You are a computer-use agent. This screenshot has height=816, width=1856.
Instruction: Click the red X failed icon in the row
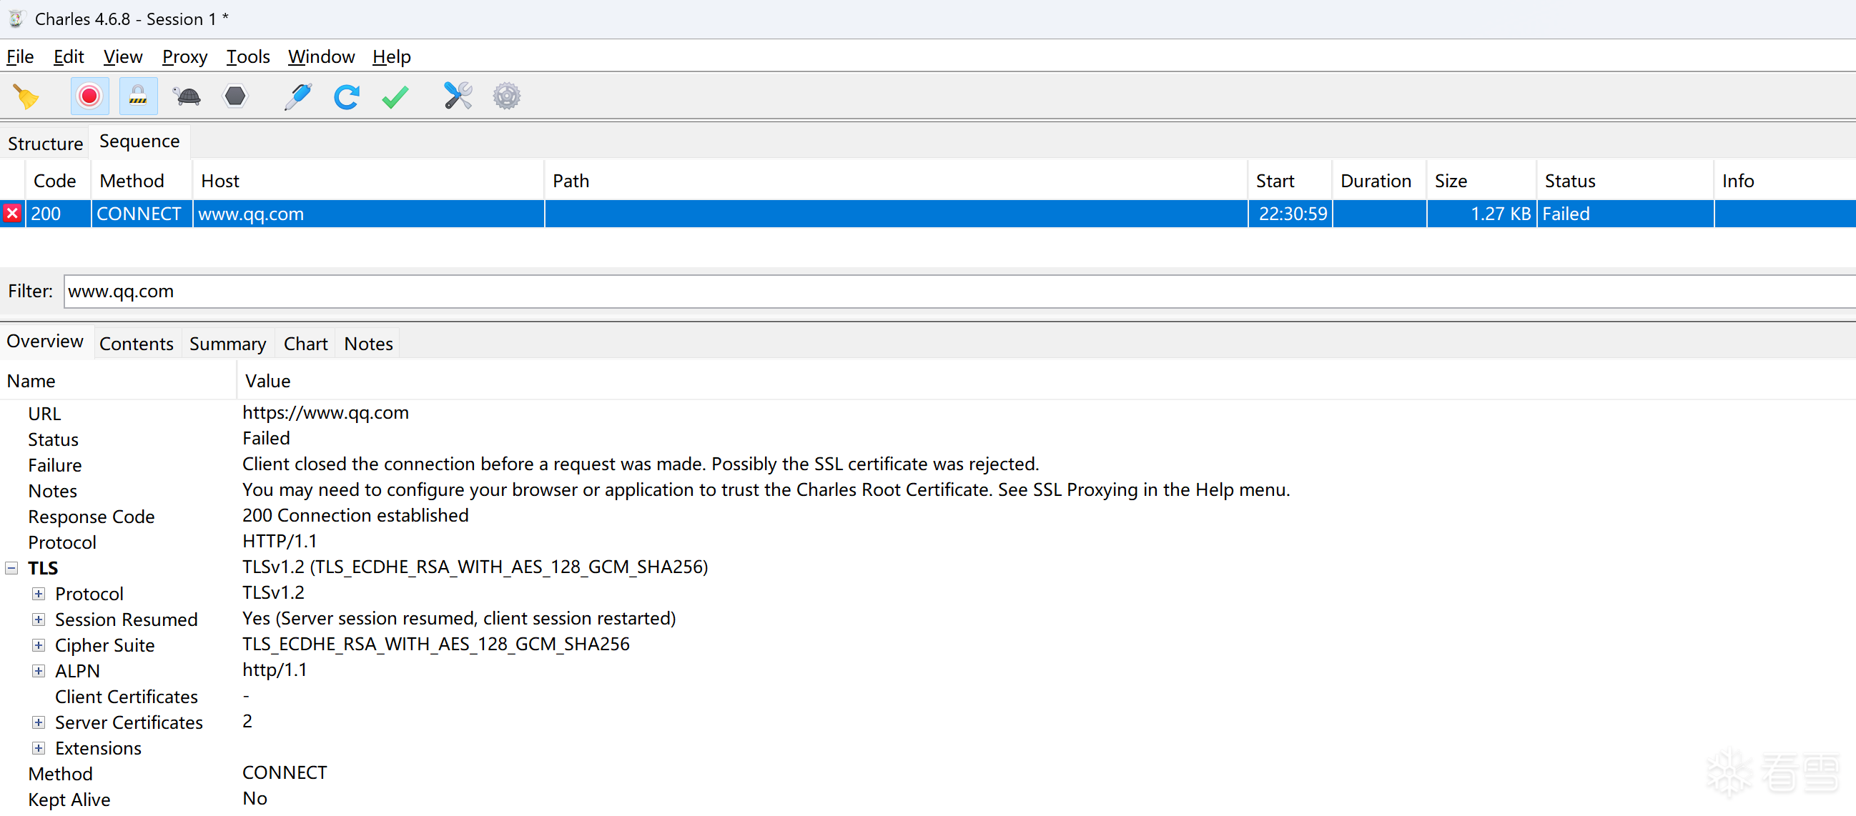point(12,214)
